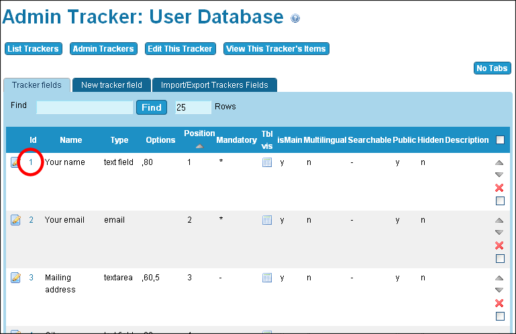This screenshot has width=516, height=334.
Task: Open field Id 3 link
Action: pyautogui.click(x=31, y=278)
